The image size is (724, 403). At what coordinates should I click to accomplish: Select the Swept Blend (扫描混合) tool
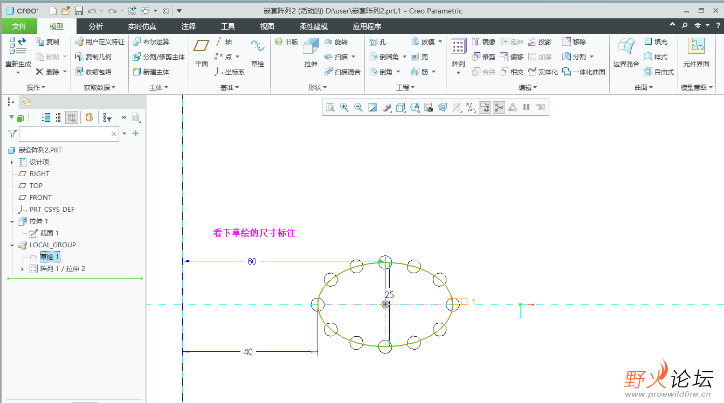tap(342, 72)
